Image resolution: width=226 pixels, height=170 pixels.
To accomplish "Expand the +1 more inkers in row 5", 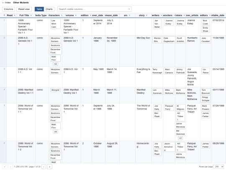I will pos(180,138).
